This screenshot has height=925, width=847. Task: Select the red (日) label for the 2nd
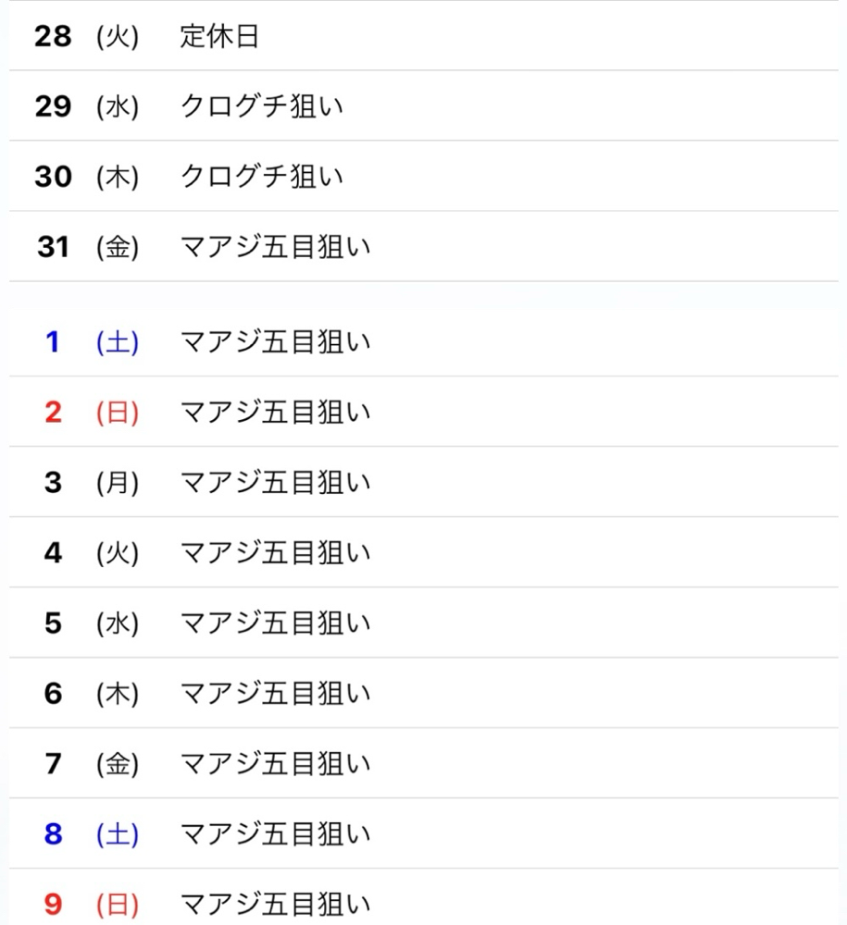tap(118, 413)
